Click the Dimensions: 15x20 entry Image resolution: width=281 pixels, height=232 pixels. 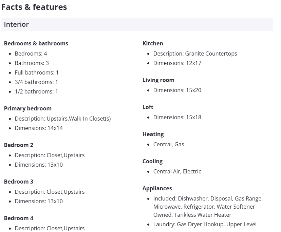tap(177, 90)
